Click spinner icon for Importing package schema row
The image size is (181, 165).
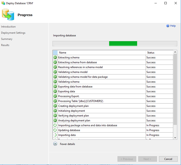click(55, 125)
